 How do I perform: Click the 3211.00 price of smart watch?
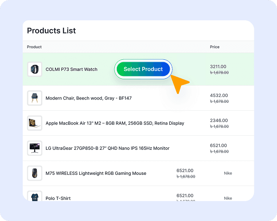pyautogui.click(x=218, y=66)
